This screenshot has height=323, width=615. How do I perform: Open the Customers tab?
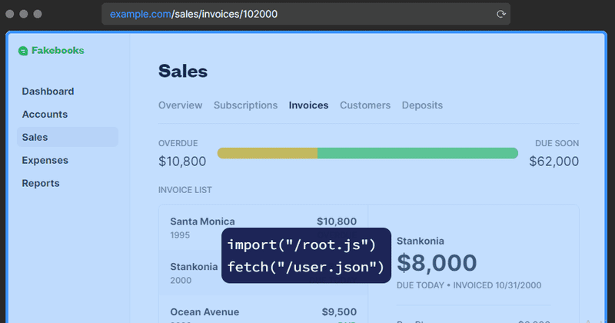(x=365, y=105)
